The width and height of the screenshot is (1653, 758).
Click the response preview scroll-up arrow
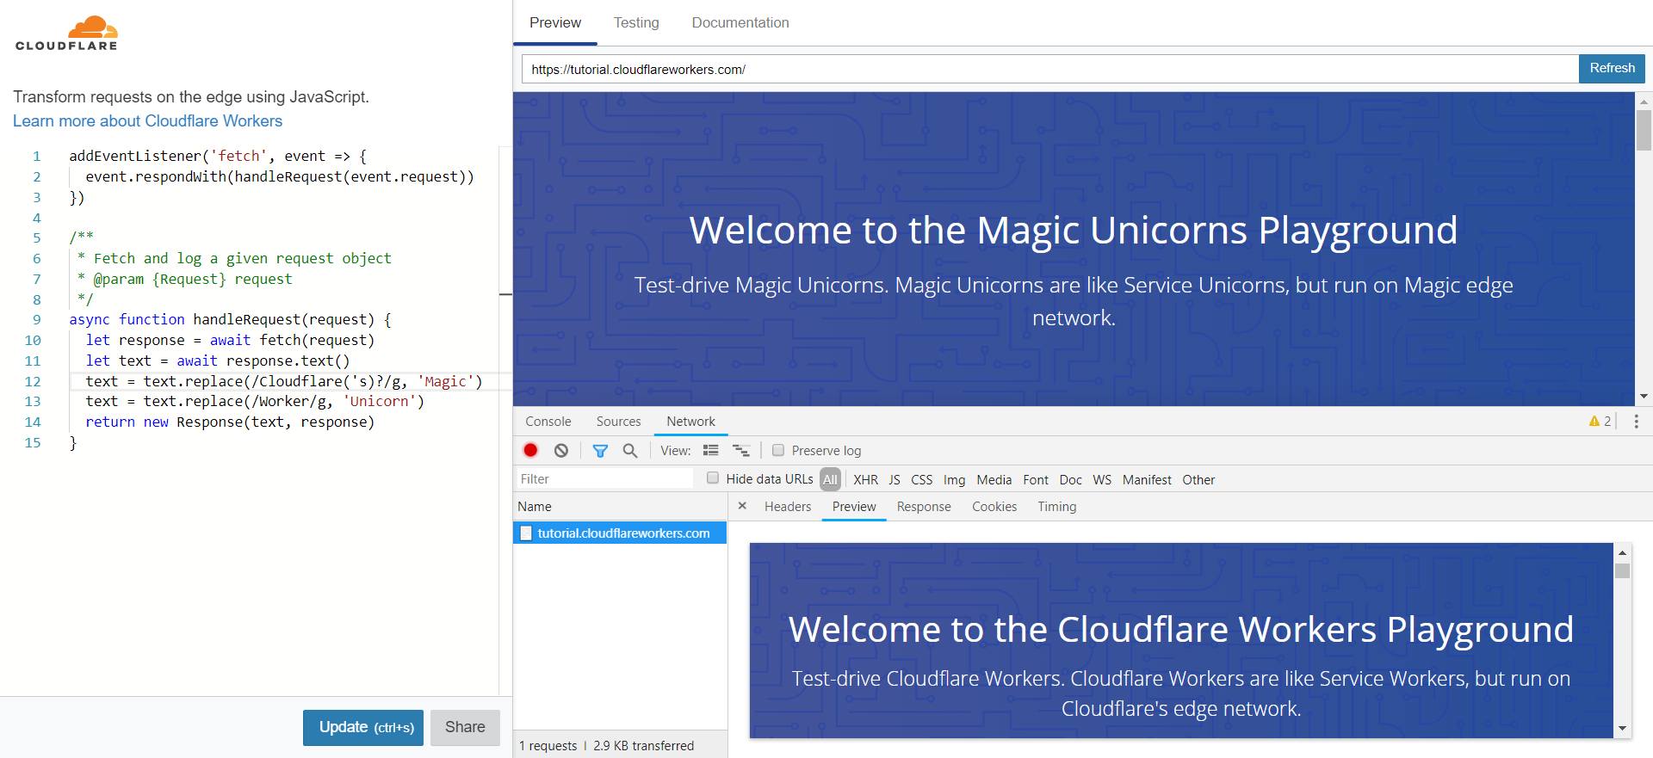pyautogui.click(x=1622, y=553)
